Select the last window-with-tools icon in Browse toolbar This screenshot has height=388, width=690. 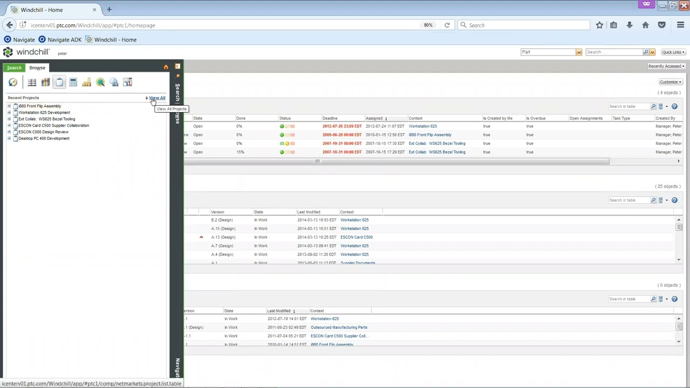coord(128,82)
